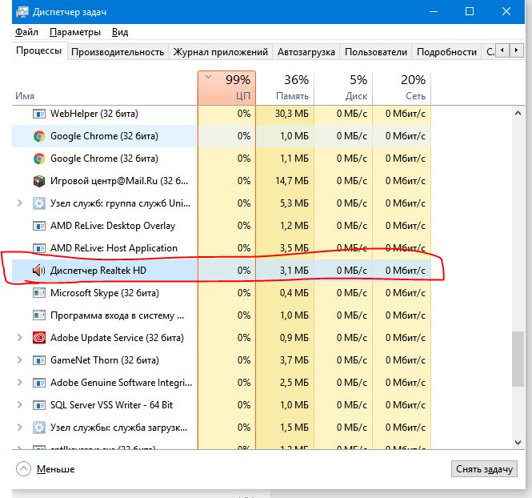532x498 pixels.
Task: Click the Adobe Genuine Software Integrity icon
Action: pyautogui.click(x=39, y=382)
